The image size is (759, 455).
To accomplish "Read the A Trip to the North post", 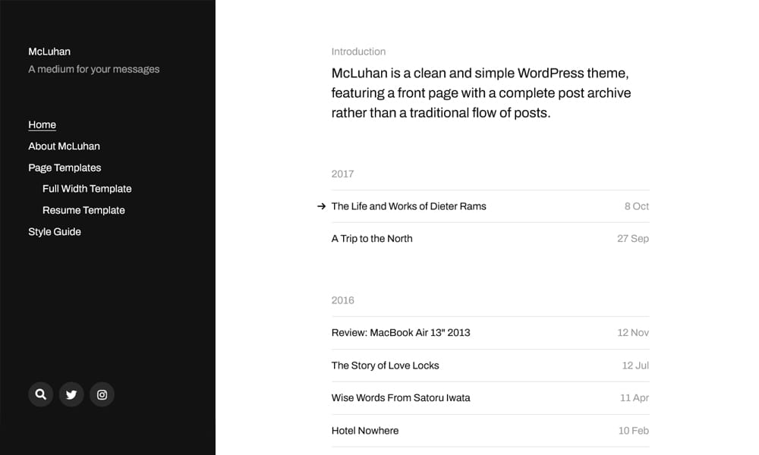I will click(372, 239).
